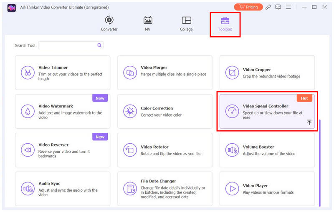The image size is (334, 212).
Task: Open the Video Watermark title
Action: tap(56, 106)
